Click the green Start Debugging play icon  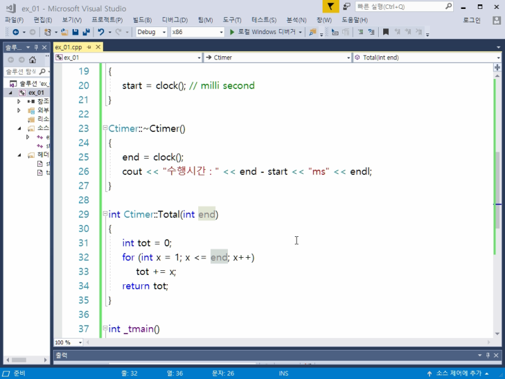point(232,32)
